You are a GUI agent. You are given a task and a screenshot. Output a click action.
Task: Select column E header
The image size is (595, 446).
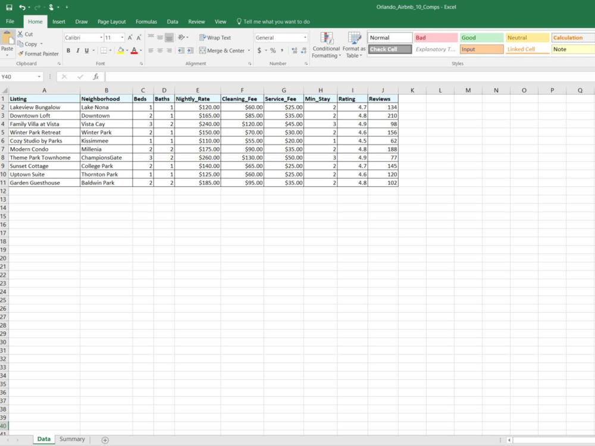[198, 90]
